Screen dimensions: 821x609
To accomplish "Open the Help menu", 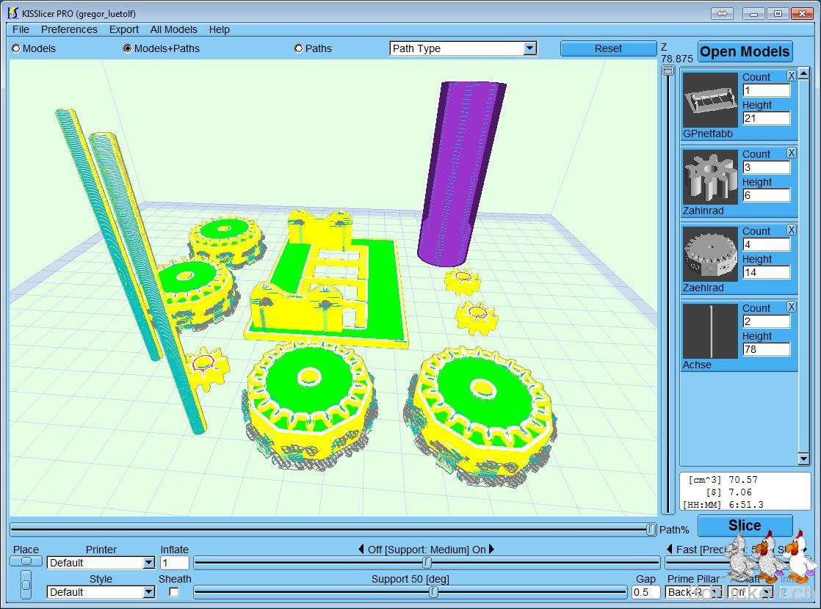I will [x=220, y=30].
